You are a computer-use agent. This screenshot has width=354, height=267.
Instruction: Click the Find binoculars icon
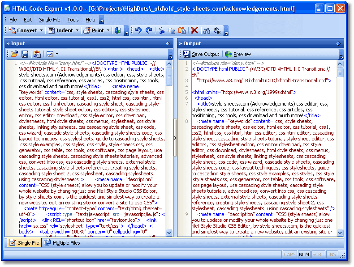[207, 30]
